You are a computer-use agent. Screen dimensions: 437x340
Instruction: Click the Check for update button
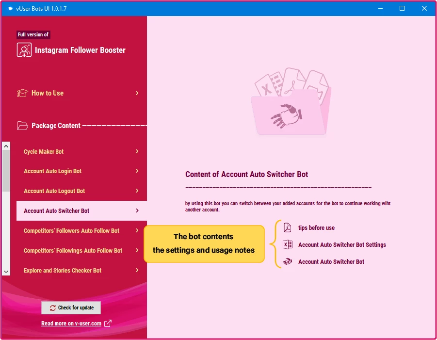point(71,308)
